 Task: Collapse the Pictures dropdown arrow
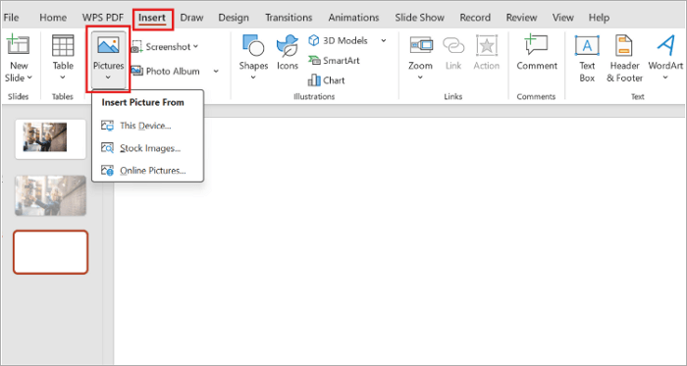108,78
